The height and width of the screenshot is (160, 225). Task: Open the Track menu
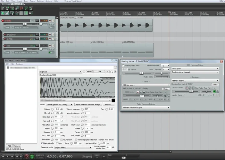[x=32, y=1]
